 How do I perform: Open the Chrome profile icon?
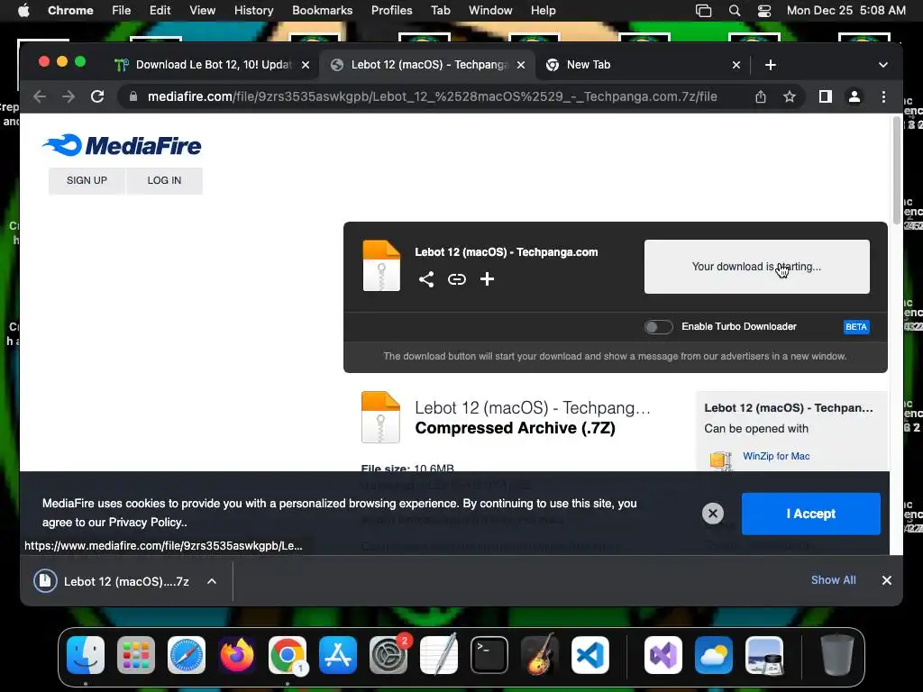point(854,96)
